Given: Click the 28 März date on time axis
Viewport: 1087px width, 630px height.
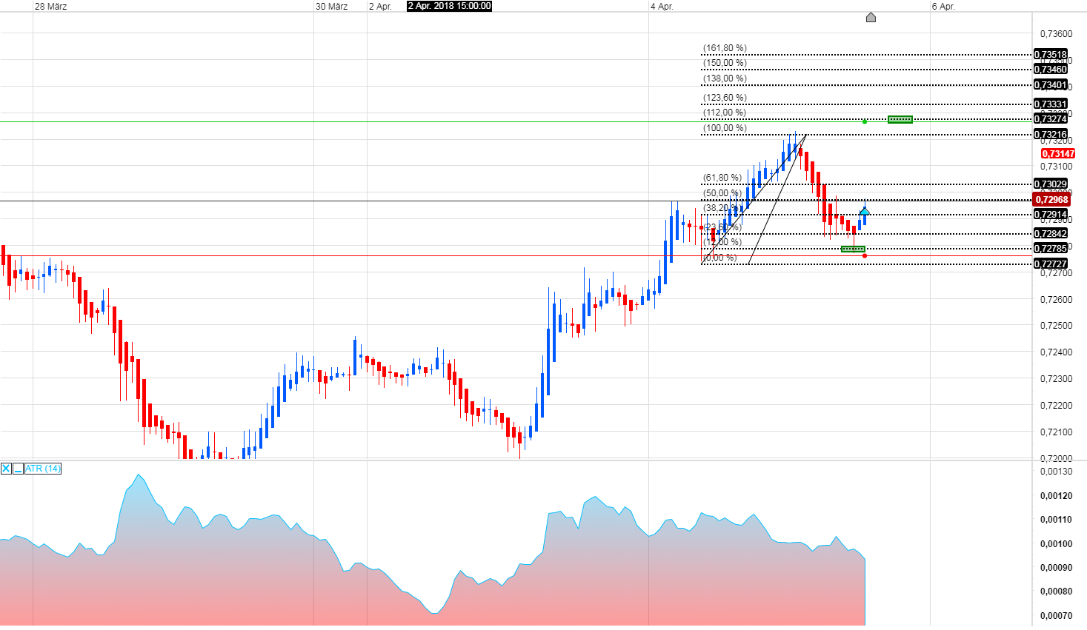Looking at the screenshot, I should click(50, 7).
